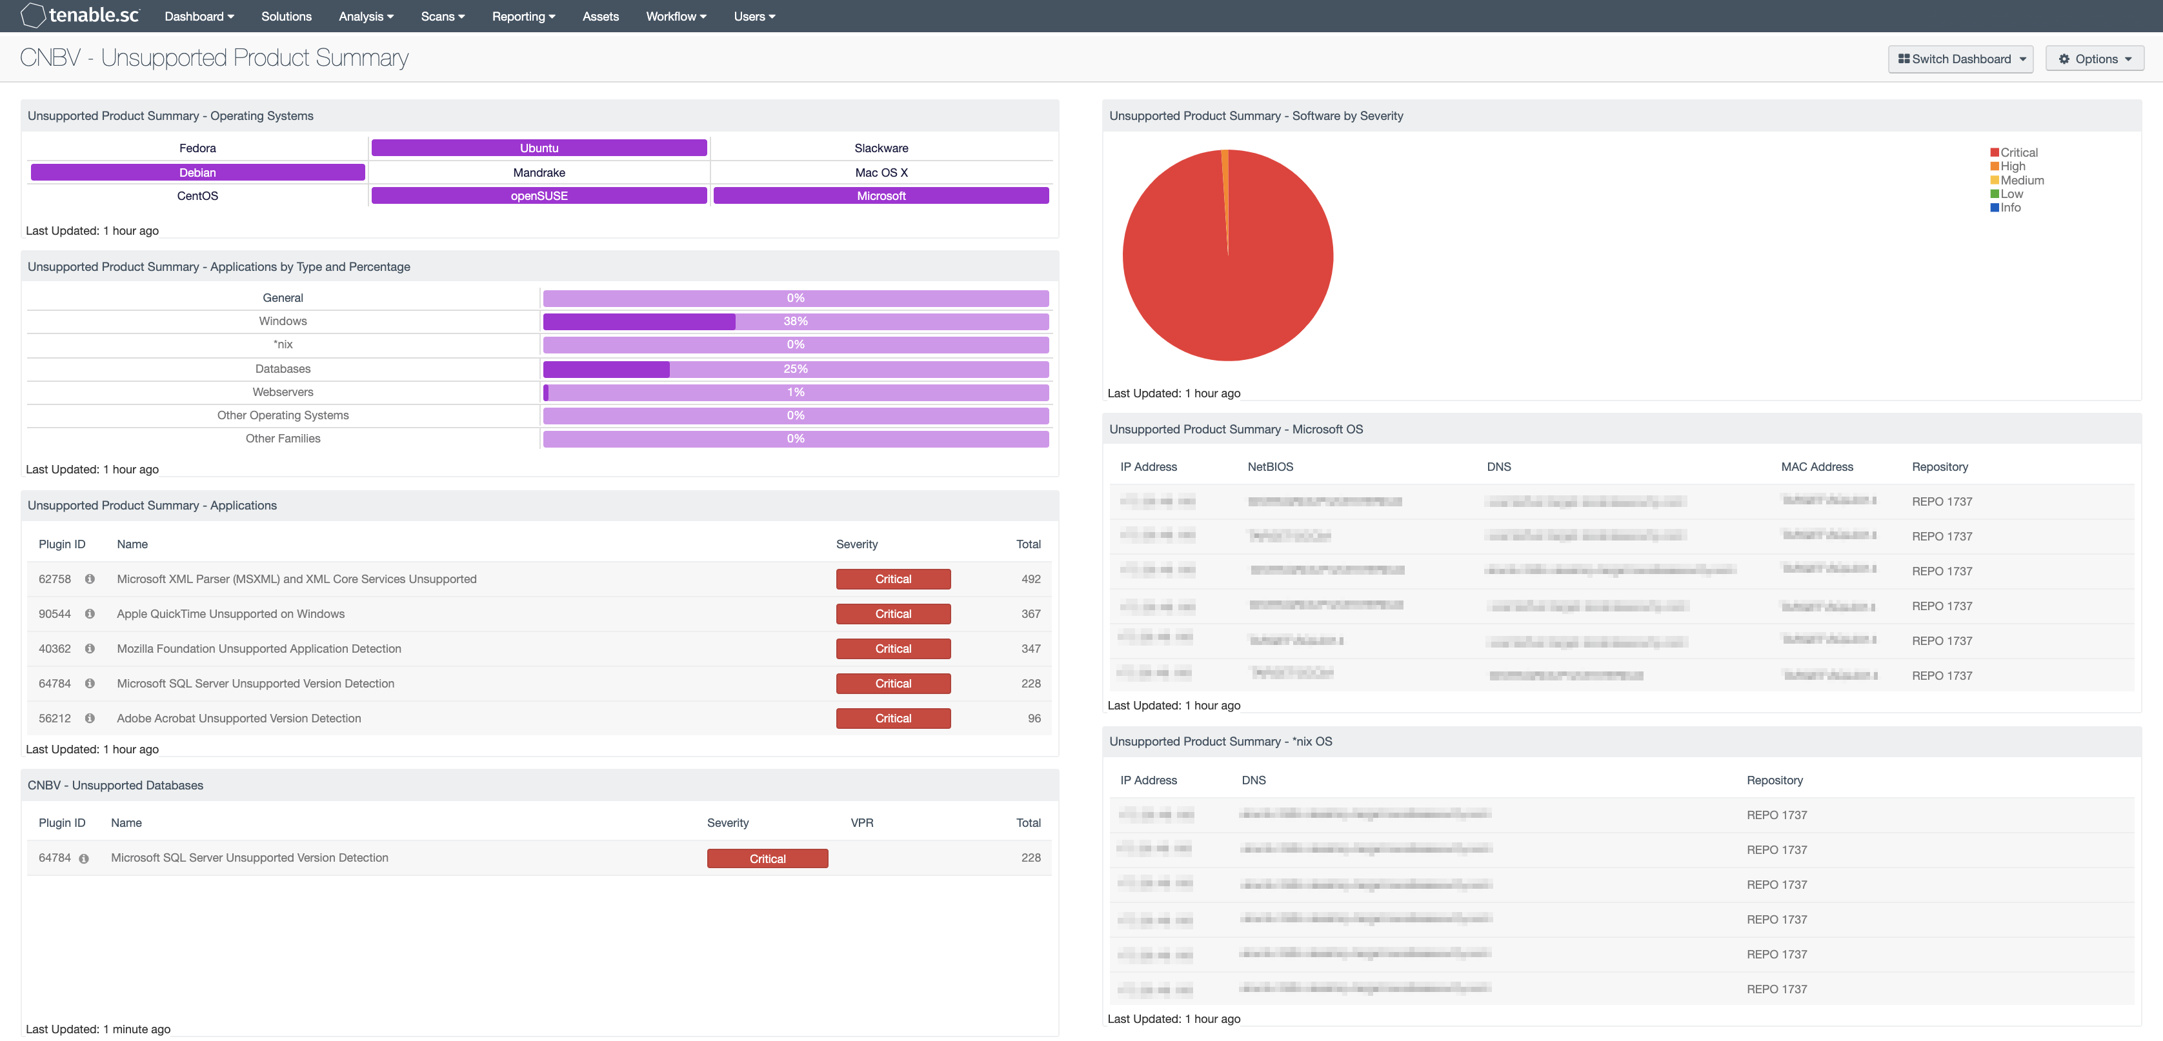2163x1041 pixels.
Task: Expand the Options dropdown caret
Action: [2128, 59]
